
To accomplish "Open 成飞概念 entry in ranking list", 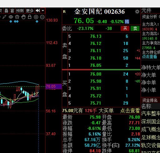I will 151,130.
